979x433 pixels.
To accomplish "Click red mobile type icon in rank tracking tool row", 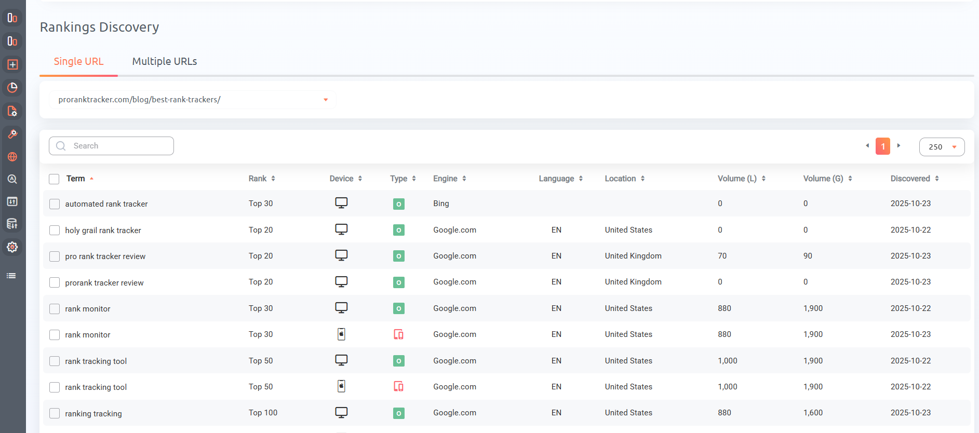I will 399,386.
